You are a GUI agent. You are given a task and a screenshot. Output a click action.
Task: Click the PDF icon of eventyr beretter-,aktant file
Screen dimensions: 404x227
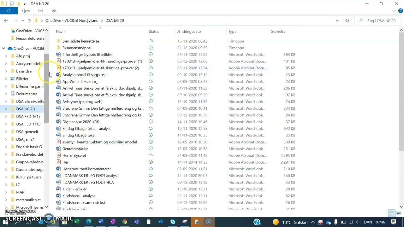58,142
